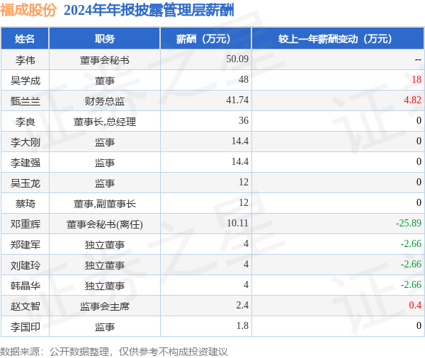425x358 pixels.
Task: Click the -- change value for 李伟
Action: tap(418, 59)
